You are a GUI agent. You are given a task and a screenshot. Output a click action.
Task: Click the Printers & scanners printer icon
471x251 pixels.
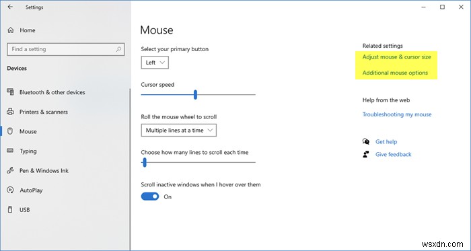(x=10, y=112)
